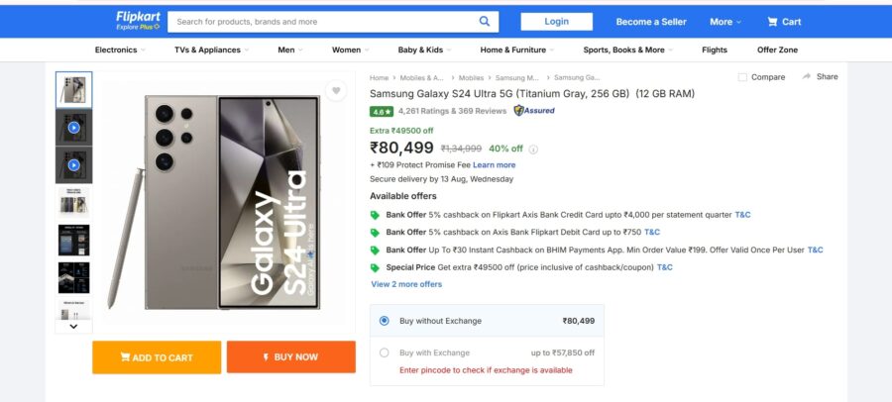Expand the TVs & Appliances menu

[211, 50]
